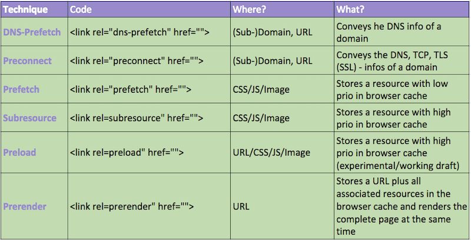Click the Preconnect technique name
Screen dimensions: 471x240
point(27,60)
